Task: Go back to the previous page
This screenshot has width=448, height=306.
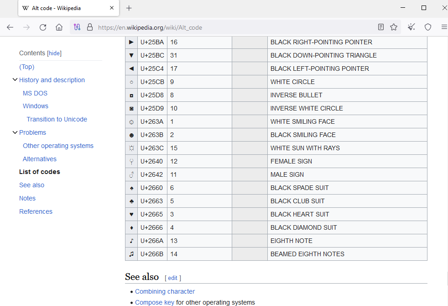Action: [10, 27]
